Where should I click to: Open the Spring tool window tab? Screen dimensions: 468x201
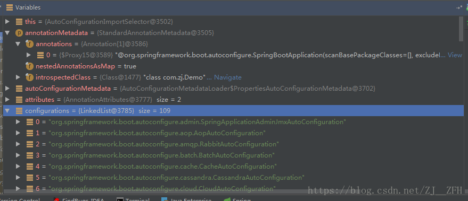coord(237,199)
